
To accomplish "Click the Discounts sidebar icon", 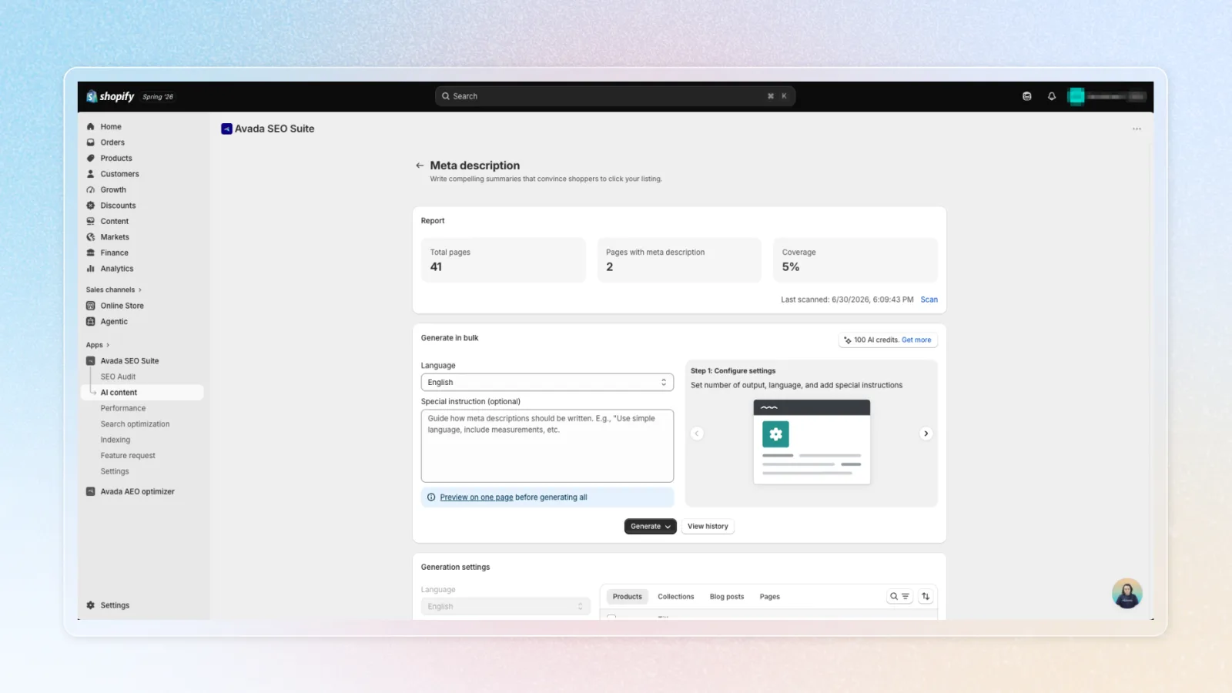I will click(91, 206).
